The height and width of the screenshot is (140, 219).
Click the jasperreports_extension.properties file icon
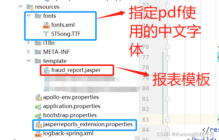[x=39, y=125]
